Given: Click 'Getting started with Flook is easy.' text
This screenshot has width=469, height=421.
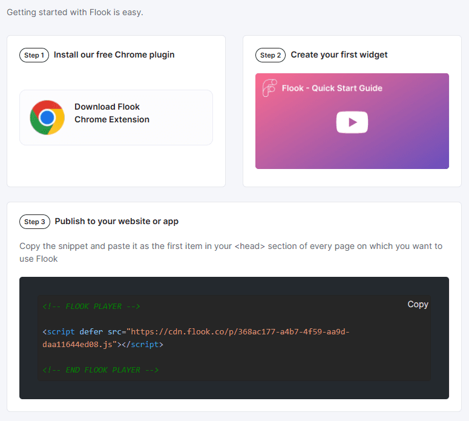Looking at the screenshot, I should click(75, 12).
